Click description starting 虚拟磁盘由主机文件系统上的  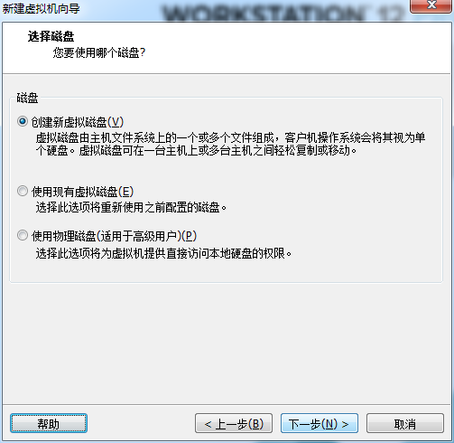(230, 138)
